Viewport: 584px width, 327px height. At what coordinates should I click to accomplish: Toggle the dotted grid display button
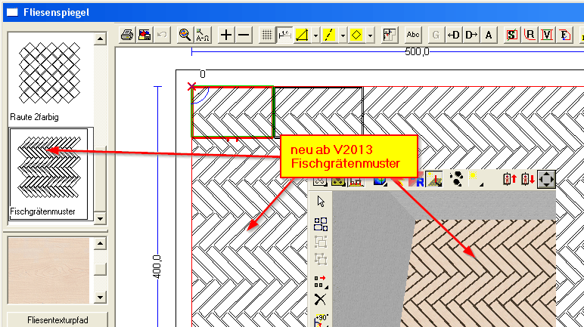(267, 35)
